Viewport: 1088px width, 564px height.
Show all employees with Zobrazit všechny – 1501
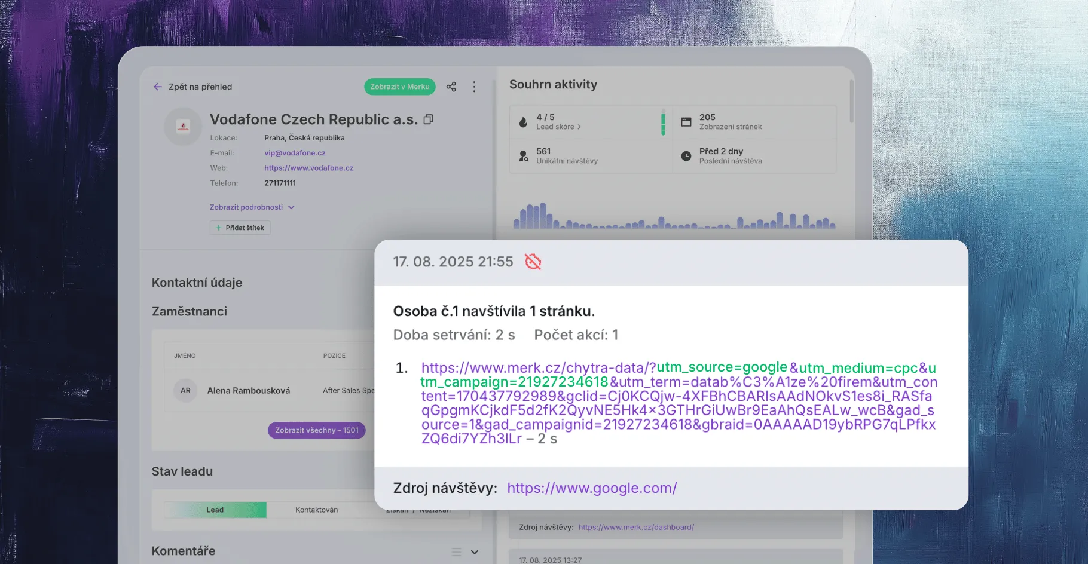(317, 430)
